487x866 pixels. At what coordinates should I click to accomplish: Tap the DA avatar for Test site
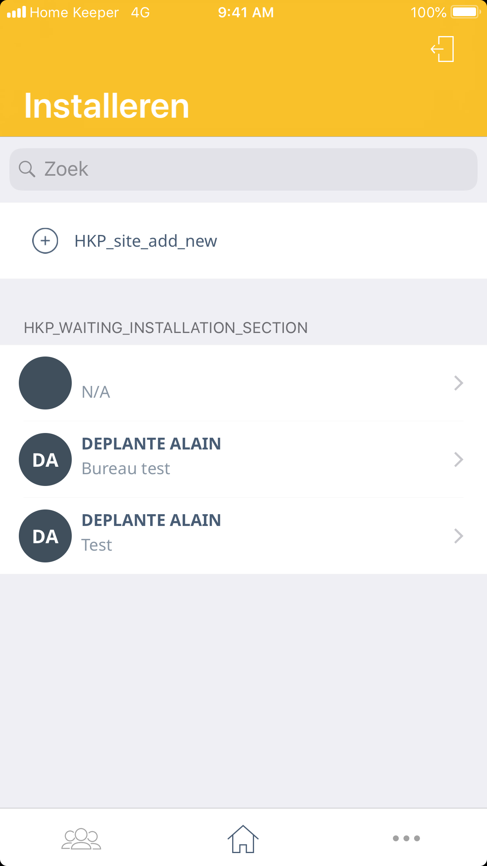click(45, 536)
